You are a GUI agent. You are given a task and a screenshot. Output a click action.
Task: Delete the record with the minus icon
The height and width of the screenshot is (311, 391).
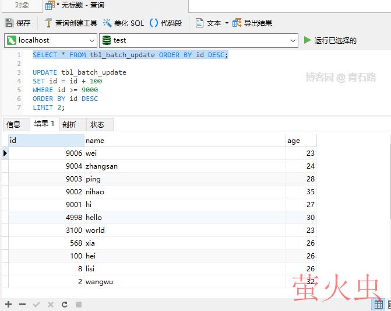(22, 305)
